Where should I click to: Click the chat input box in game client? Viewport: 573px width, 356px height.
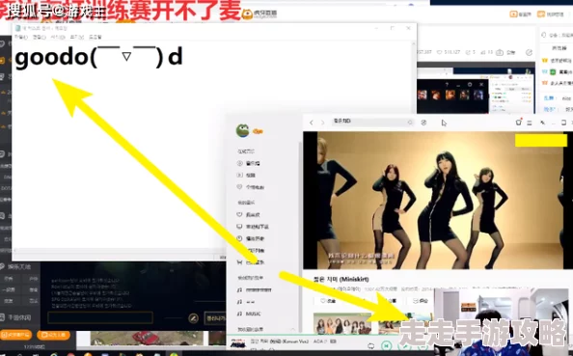click(100, 317)
